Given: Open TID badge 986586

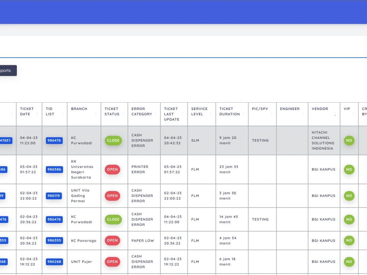Looking at the screenshot, I should click(54, 169).
